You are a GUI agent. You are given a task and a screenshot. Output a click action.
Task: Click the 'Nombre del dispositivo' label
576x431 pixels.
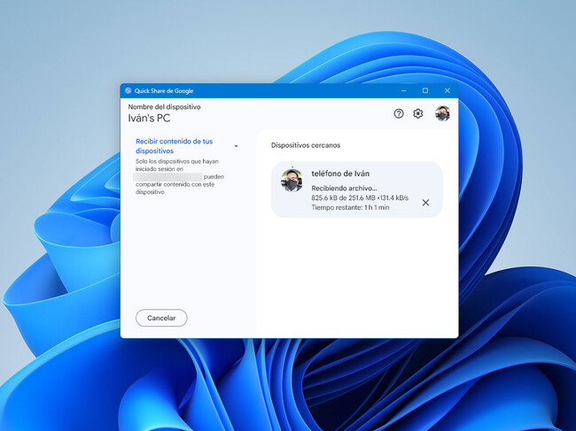point(164,107)
